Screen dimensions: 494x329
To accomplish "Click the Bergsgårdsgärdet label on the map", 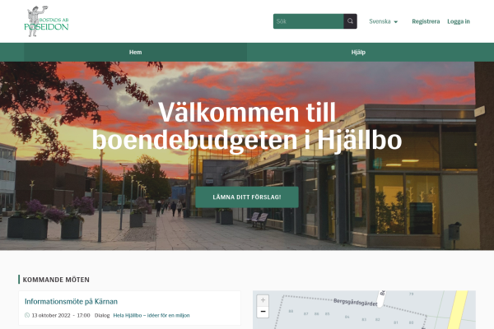I will point(355,302).
